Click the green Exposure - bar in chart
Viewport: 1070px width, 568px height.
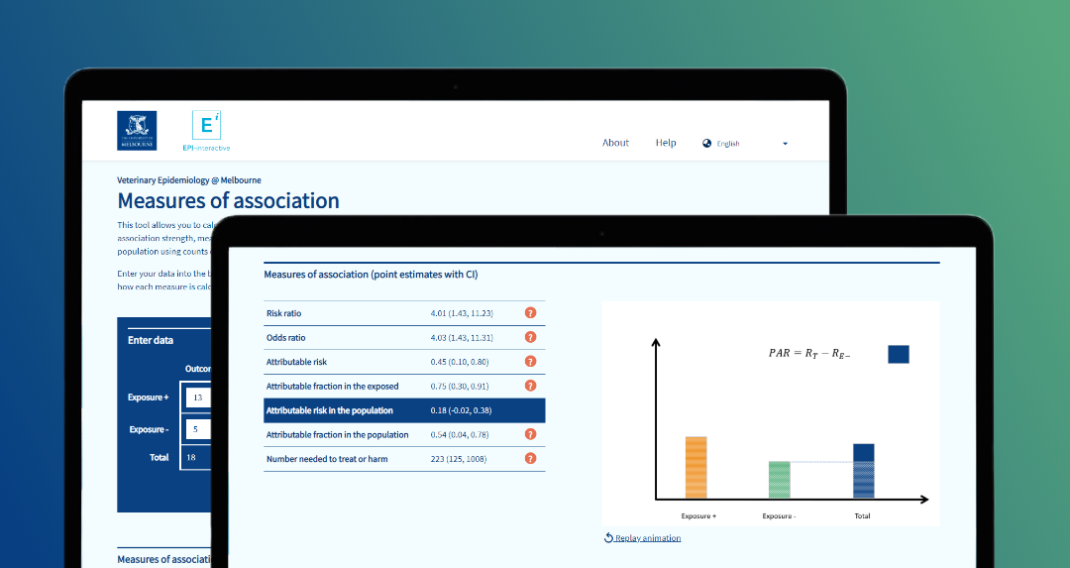[780, 481]
